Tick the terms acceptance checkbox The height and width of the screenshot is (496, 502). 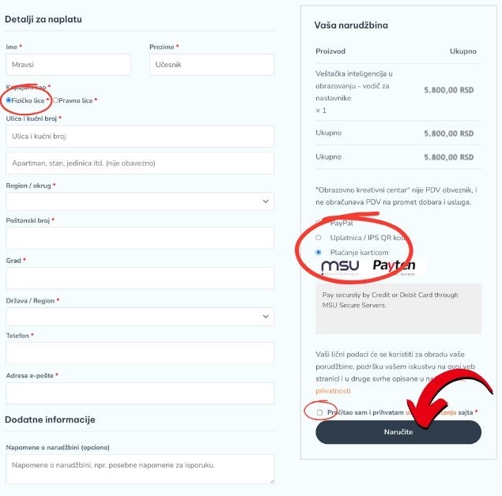click(x=319, y=412)
